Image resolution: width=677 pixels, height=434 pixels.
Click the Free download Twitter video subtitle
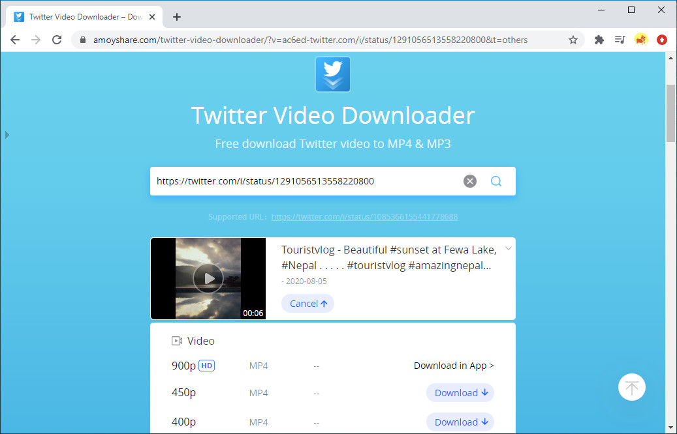tap(333, 143)
